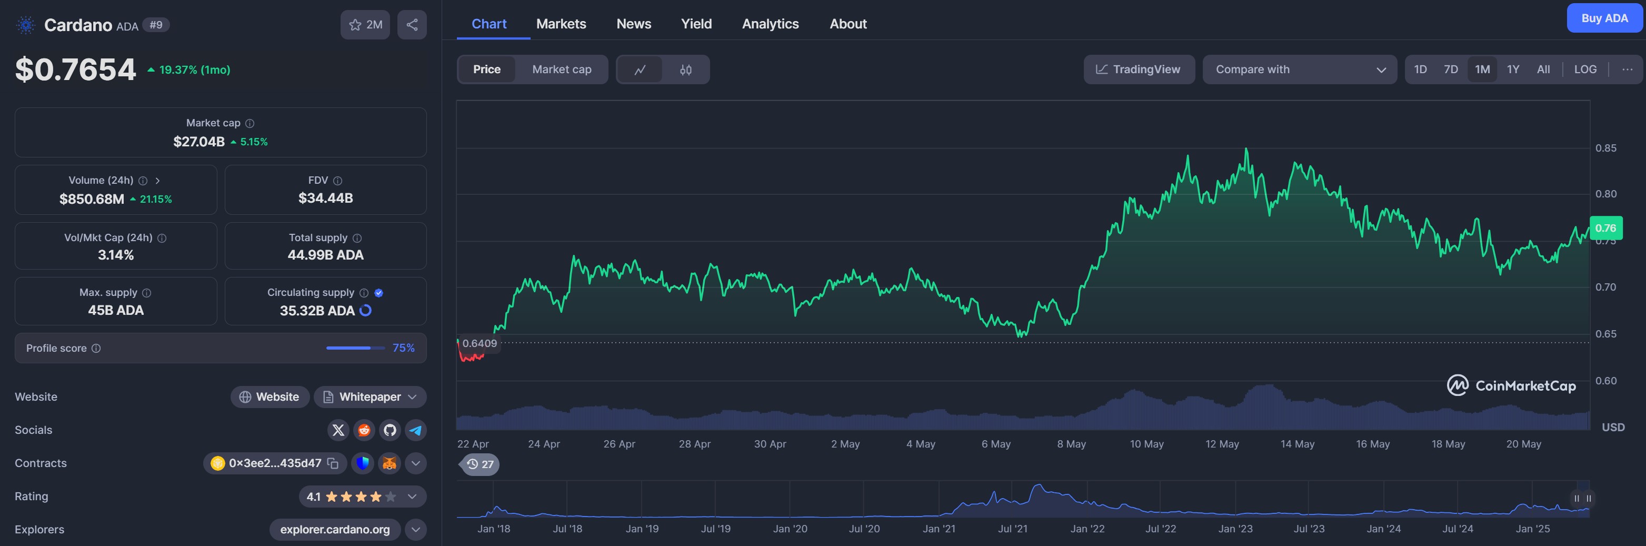
Task: Click Max. supply info icon
Action: (x=147, y=293)
